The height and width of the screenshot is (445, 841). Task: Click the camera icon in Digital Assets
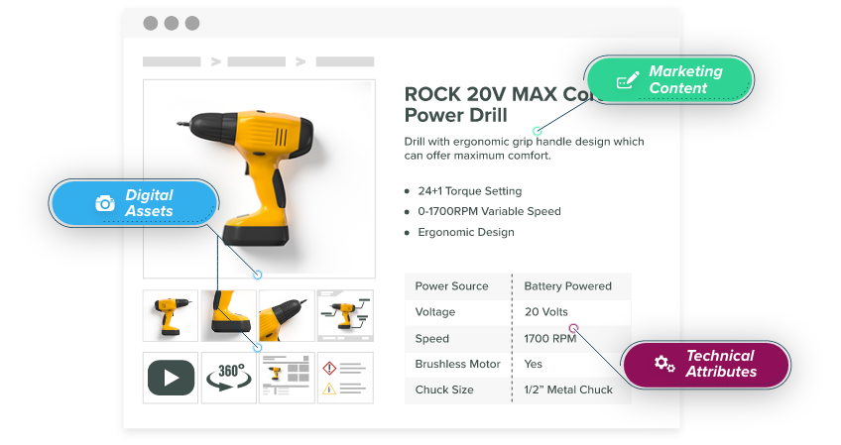(x=105, y=203)
